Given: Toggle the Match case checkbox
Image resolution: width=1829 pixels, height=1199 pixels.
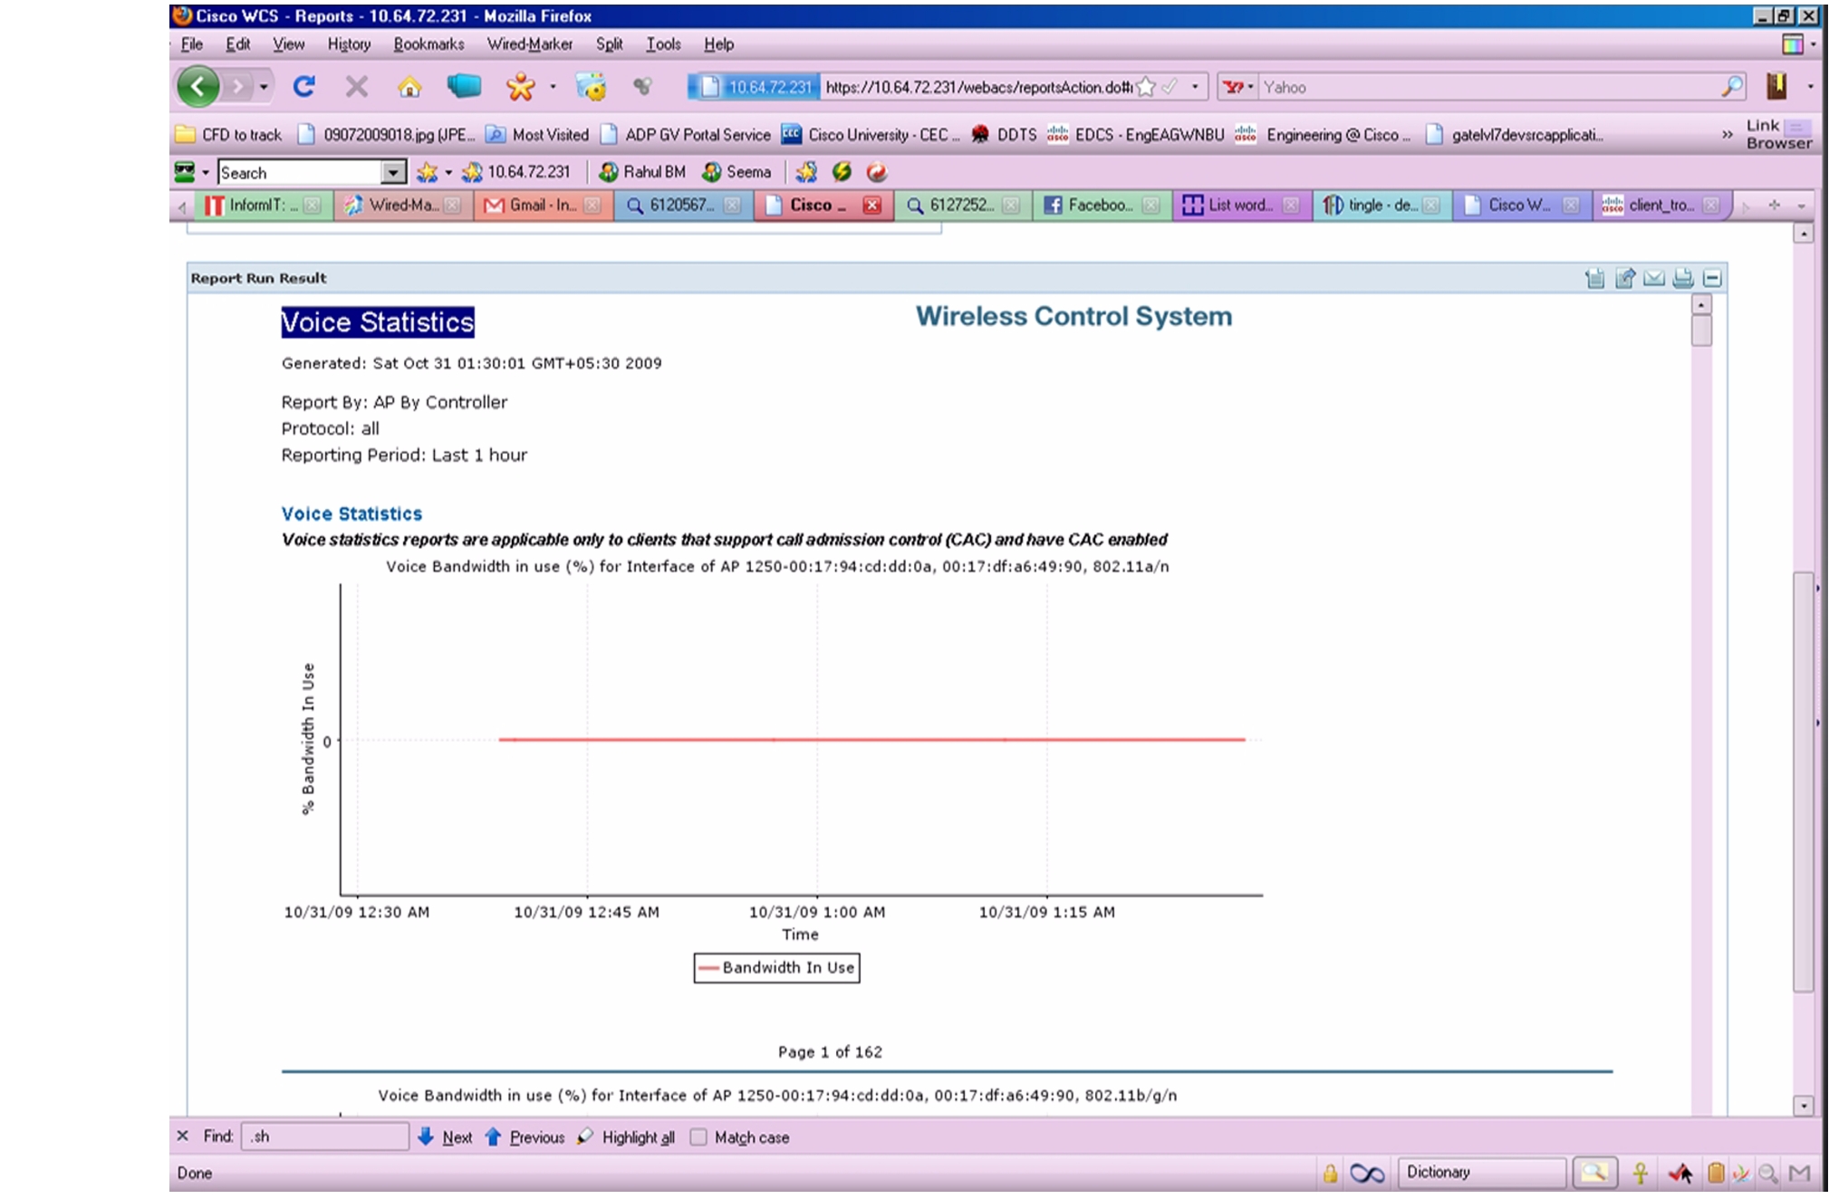Looking at the screenshot, I should [x=698, y=1137].
